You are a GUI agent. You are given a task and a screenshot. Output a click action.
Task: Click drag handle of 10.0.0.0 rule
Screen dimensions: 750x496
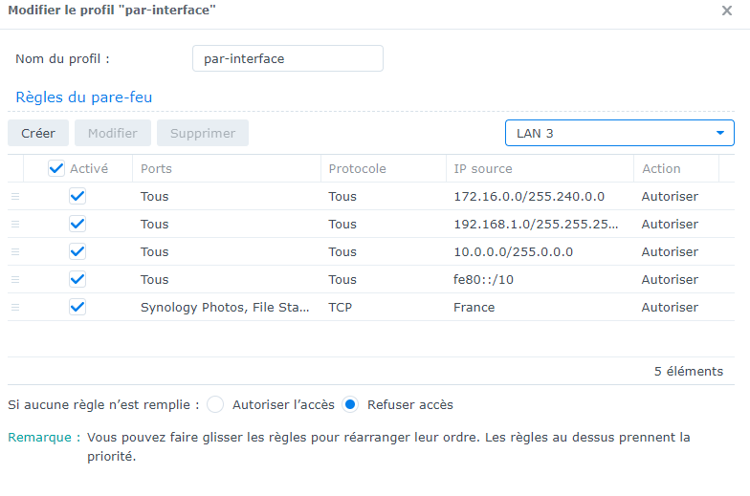point(14,251)
